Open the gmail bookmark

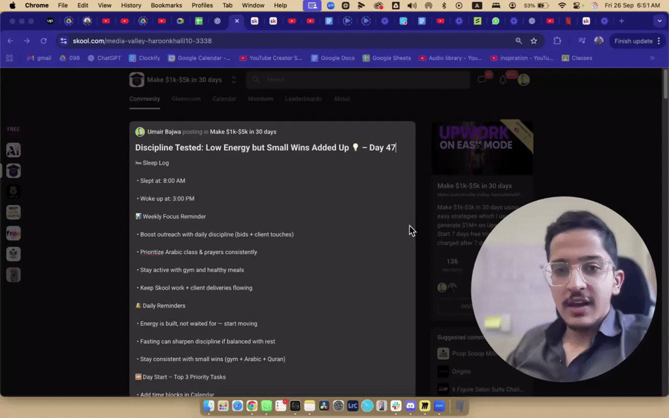(39, 58)
